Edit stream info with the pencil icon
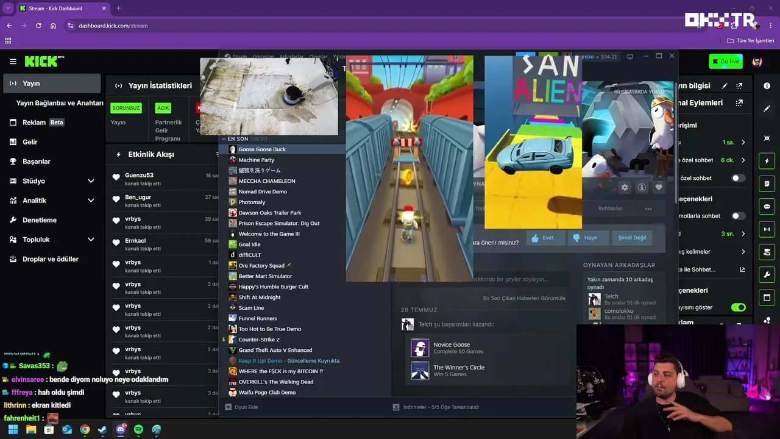Image resolution: width=780 pixels, height=439 pixels. [725, 86]
